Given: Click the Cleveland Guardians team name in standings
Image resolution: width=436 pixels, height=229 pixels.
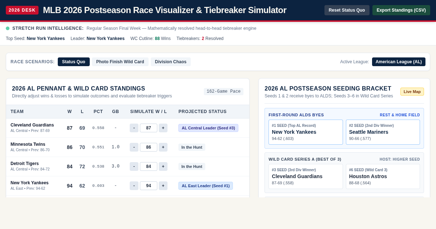Looking at the screenshot, I should click(32, 125).
